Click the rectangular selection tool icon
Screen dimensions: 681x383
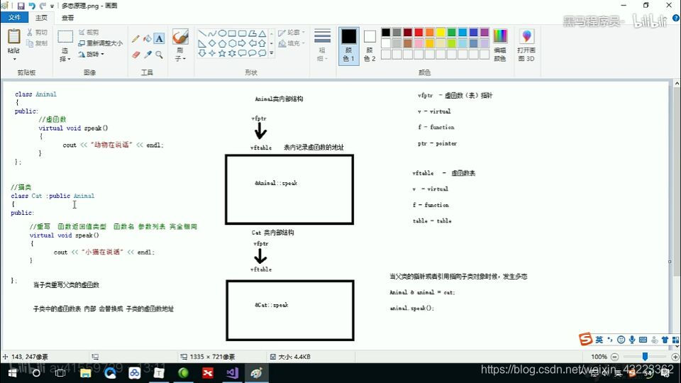click(x=65, y=36)
